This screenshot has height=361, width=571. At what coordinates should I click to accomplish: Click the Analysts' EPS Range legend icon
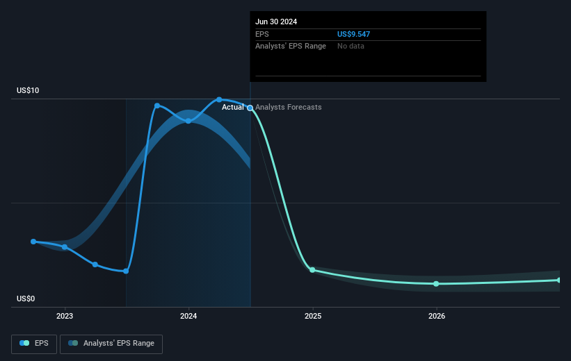pos(73,343)
